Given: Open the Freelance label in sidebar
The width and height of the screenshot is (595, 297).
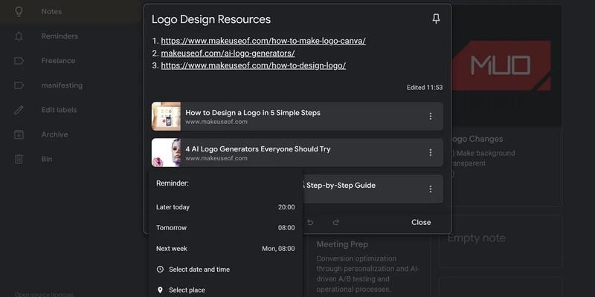Looking at the screenshot, I should (58, 61).
